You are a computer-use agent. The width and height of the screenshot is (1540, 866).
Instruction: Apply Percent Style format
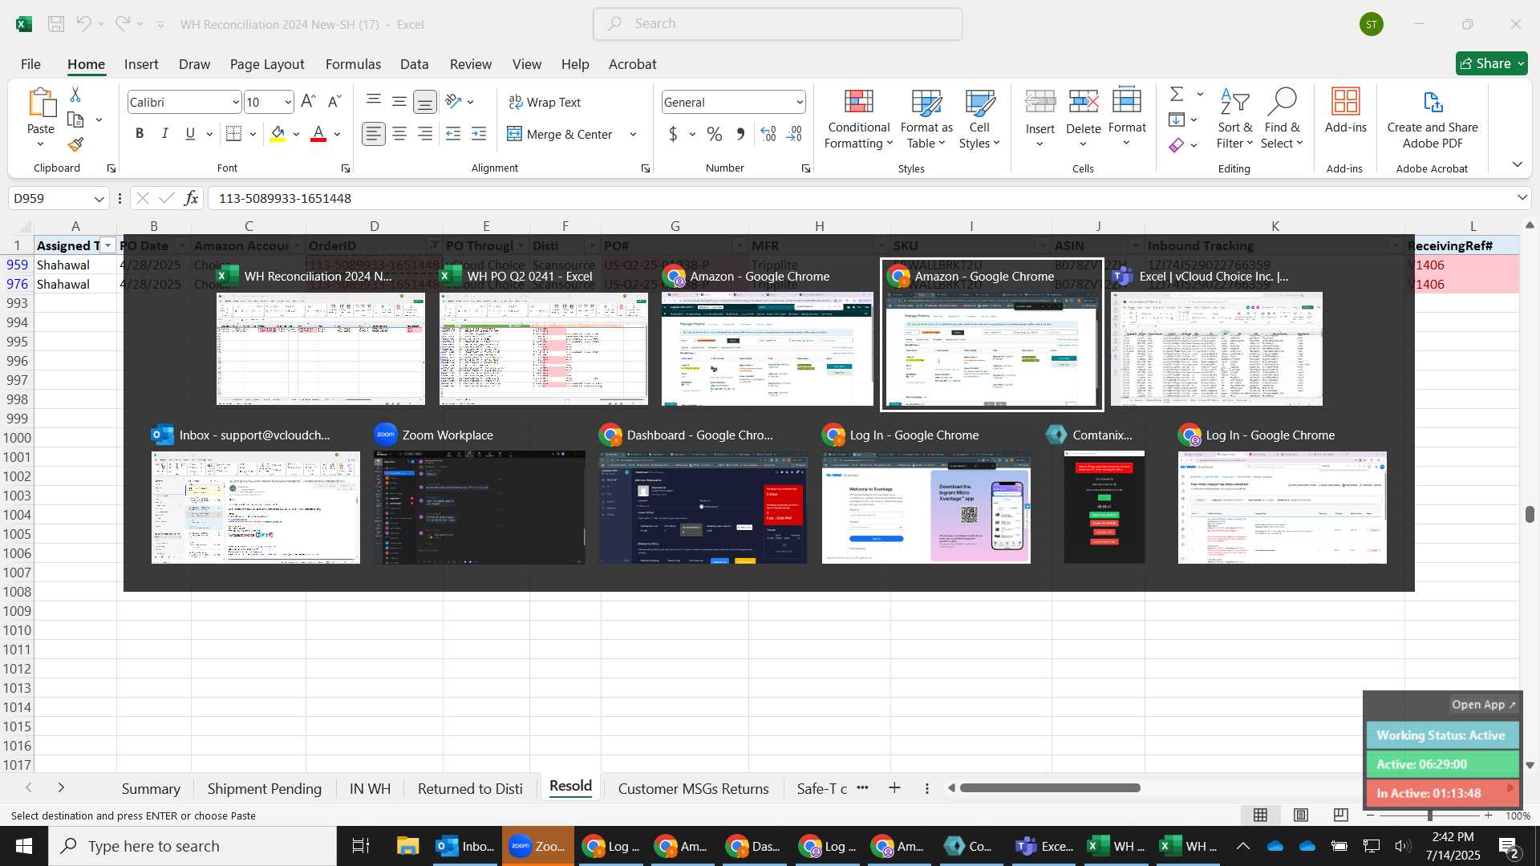pos(715,134)
